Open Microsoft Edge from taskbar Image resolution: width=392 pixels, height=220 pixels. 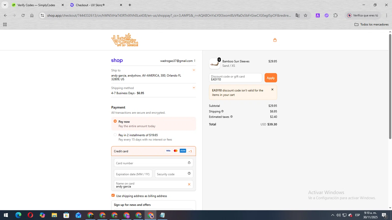point(18,215)
